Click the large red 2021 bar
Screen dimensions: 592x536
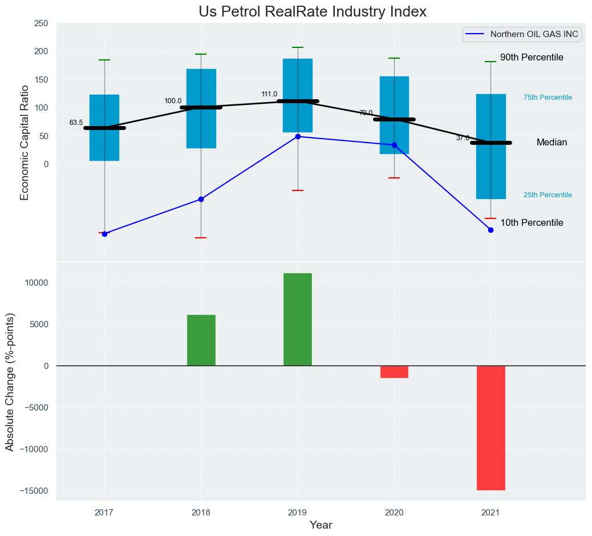490,428
